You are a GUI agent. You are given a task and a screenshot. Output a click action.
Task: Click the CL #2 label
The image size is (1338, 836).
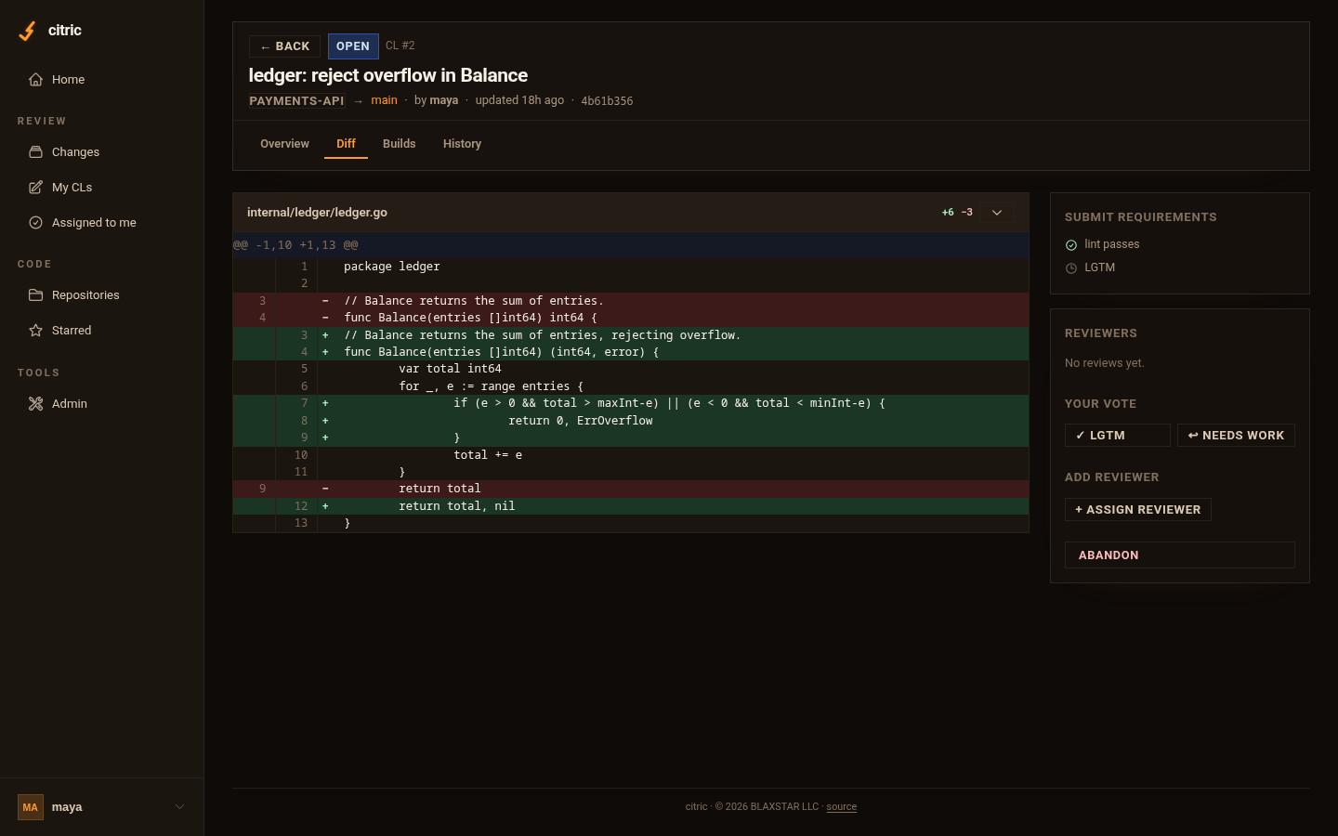click(x=400, y=46)
